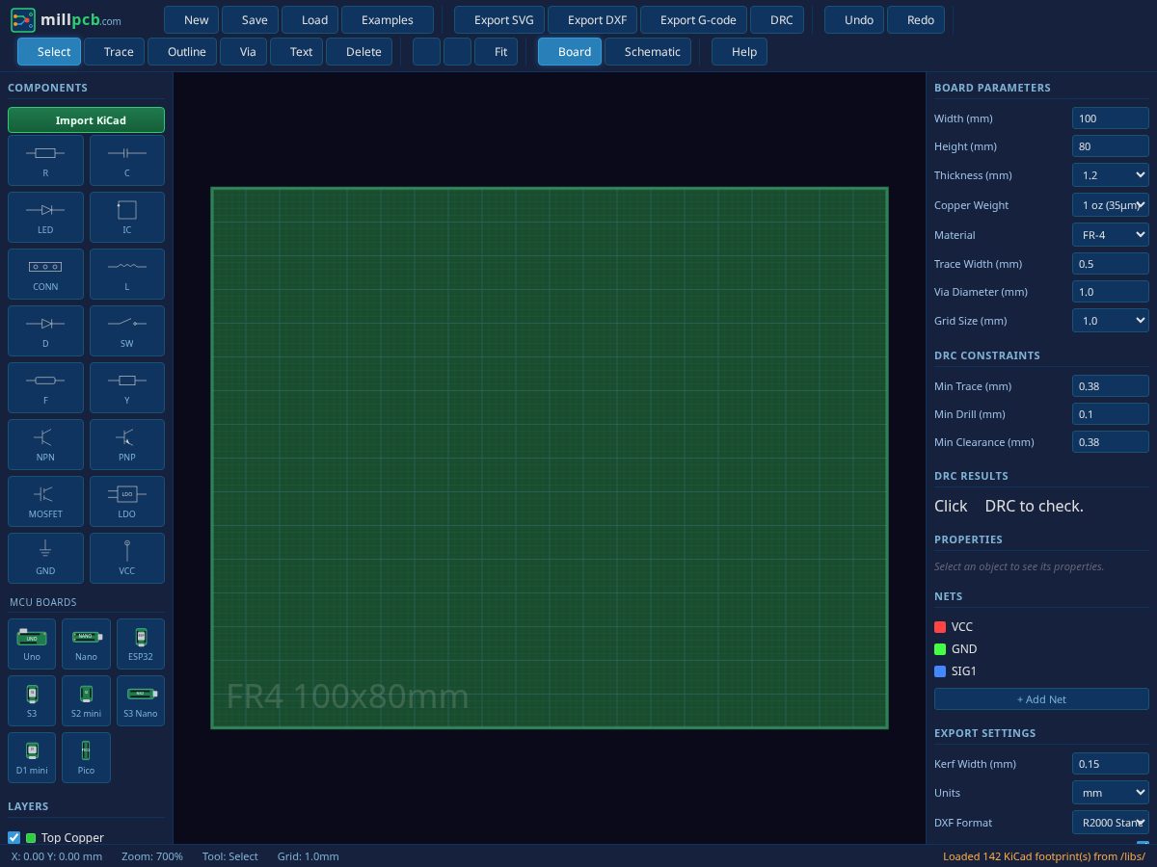Activate the Select tool
Image resolution: width=1157 pixels, height=867 pixels.
[49, 52]
